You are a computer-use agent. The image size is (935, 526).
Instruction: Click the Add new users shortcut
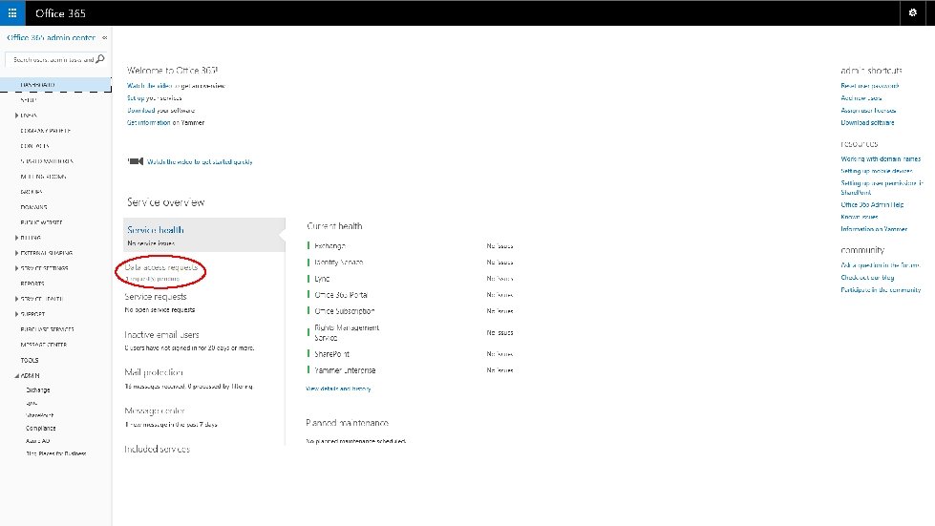click(861, 98)
